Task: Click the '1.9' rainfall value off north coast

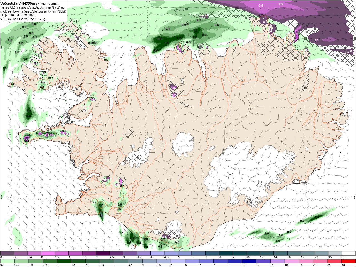Action: (x=159, y=39)
